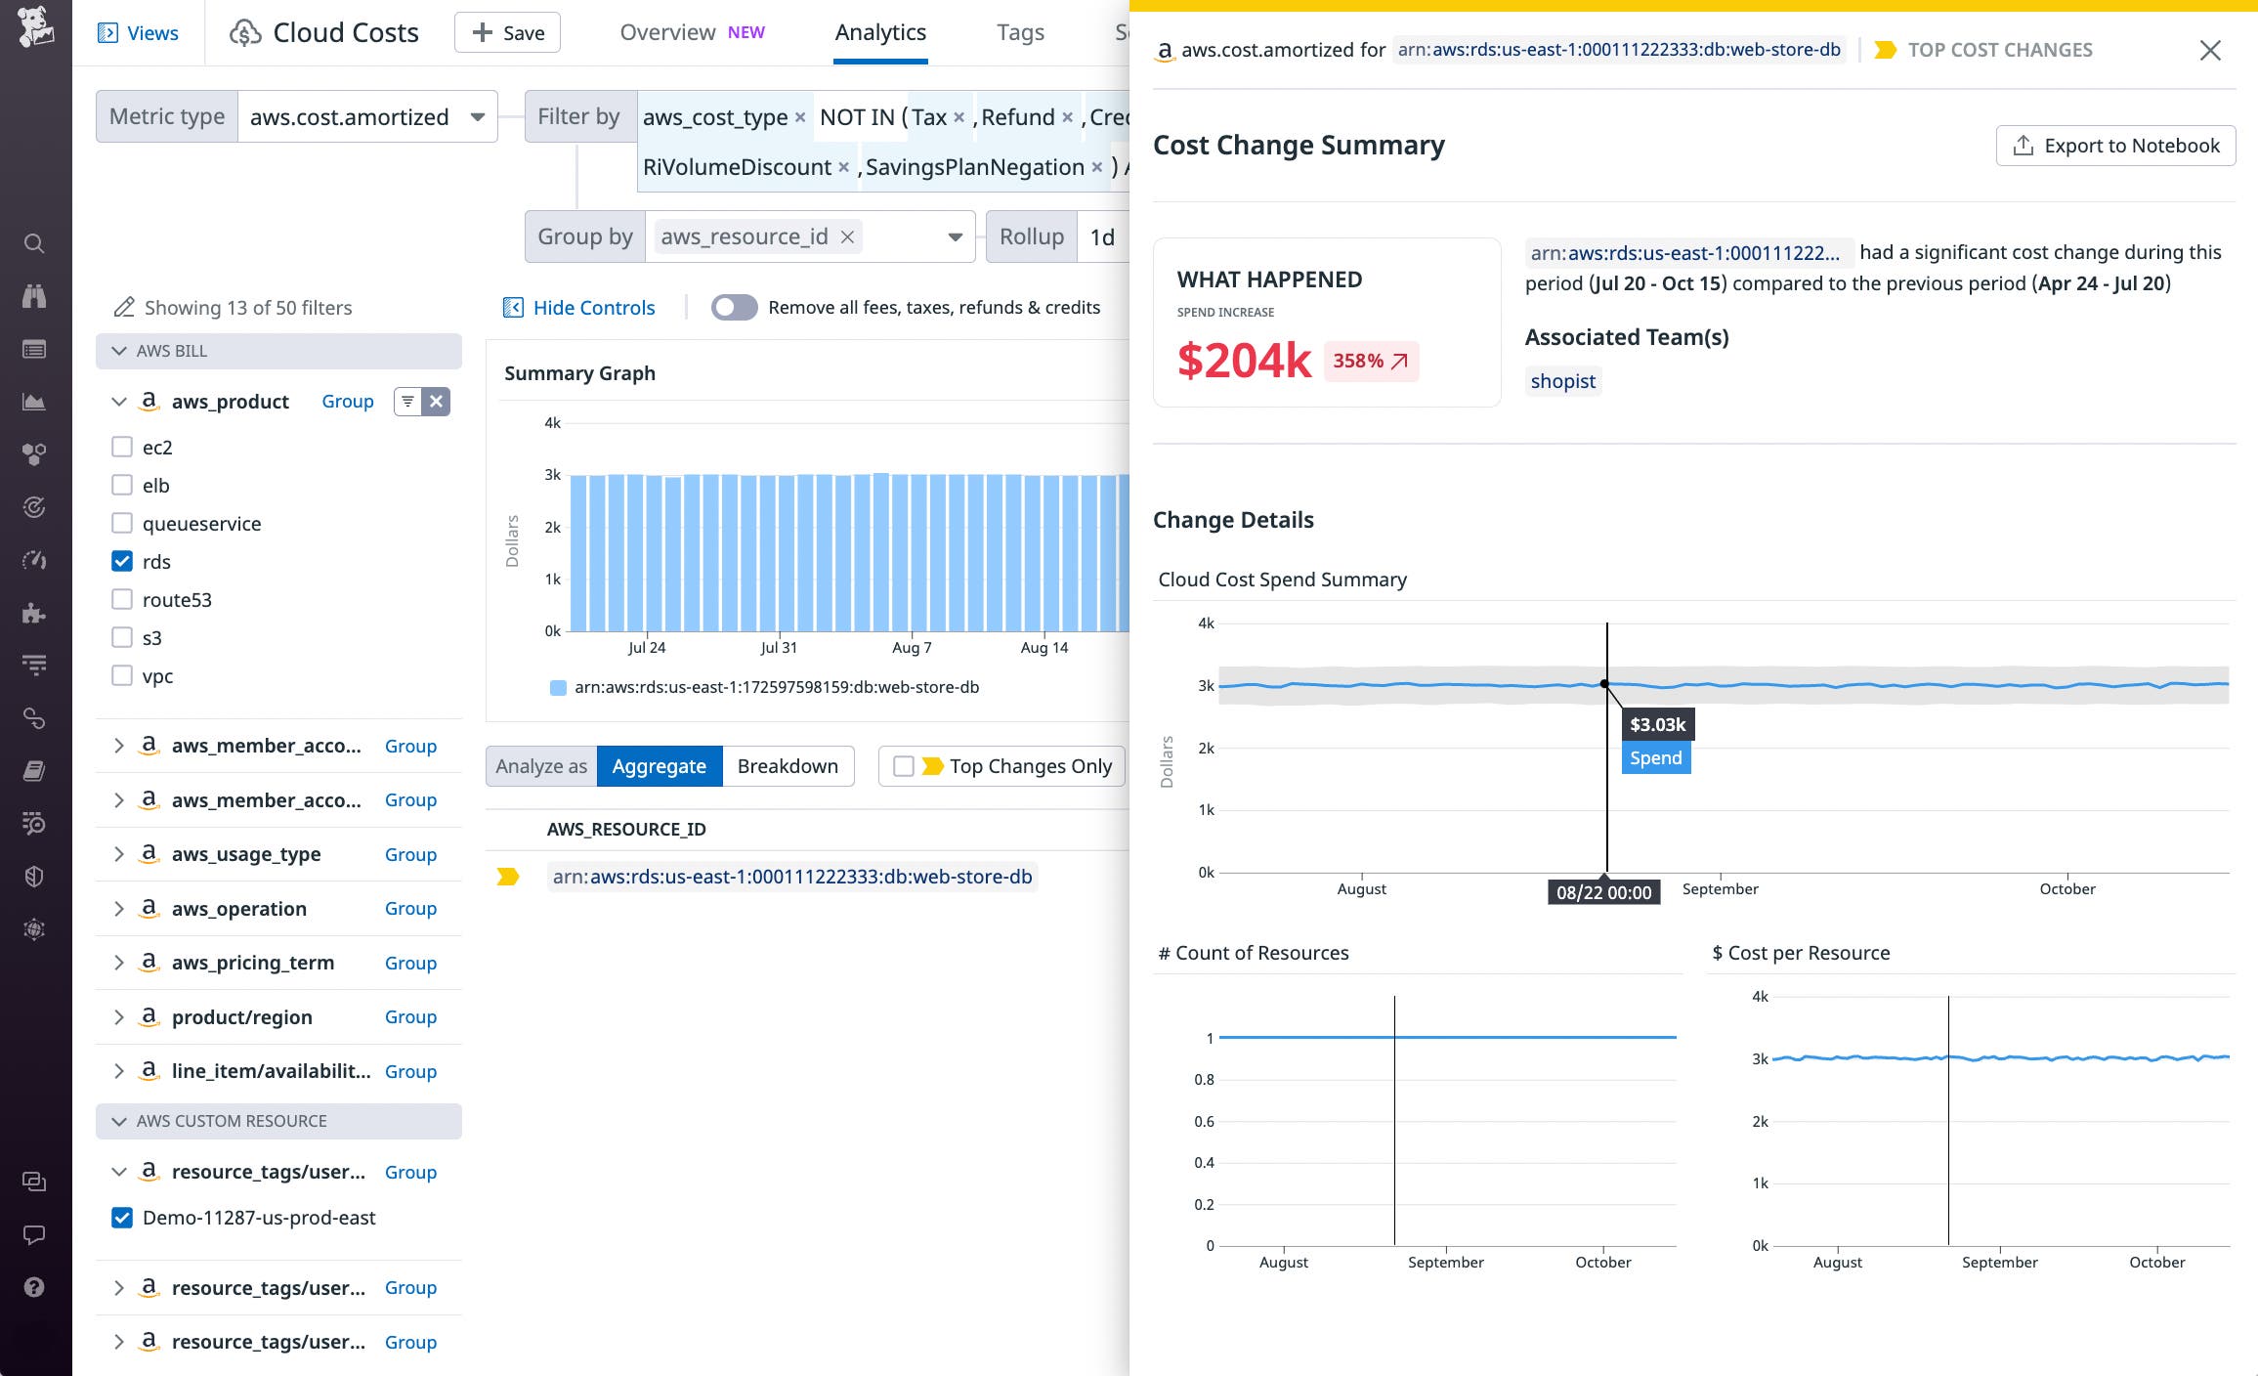2258x1376 pixels.
Task: Switch to the Analytics tab
Action: coord(879,32)
